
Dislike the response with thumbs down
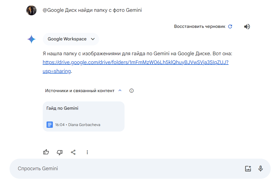pos(60,152)
